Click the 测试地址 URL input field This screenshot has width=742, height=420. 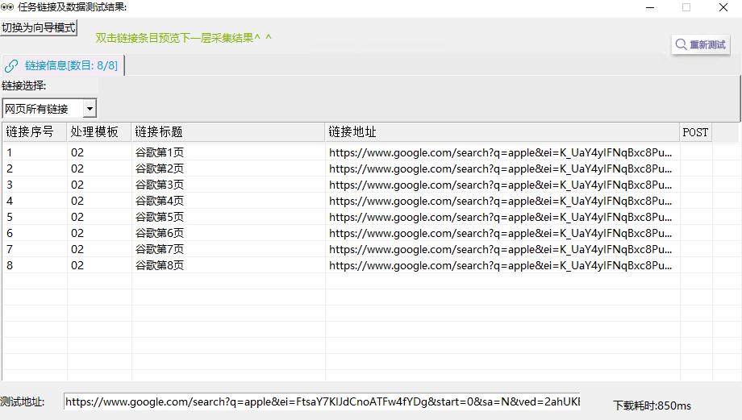tap(322, 401)
